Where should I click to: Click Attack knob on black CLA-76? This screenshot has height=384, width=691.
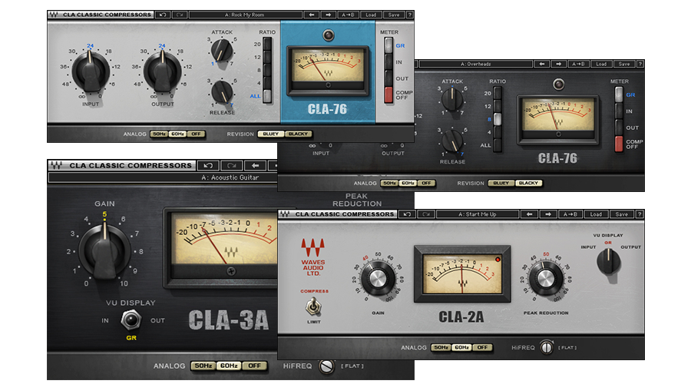pyautogui.click(x=452, y=99)
